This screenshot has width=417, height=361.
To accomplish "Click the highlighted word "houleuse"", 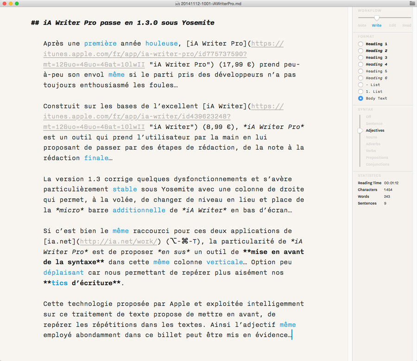I will tap(161, 44).
